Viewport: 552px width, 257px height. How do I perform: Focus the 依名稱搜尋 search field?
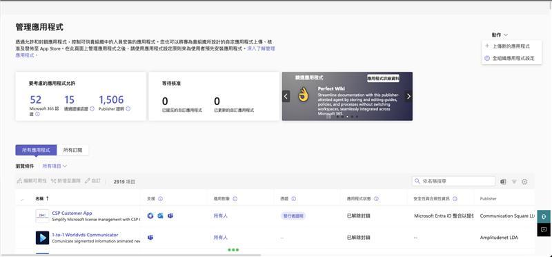[x=453, y=181]
